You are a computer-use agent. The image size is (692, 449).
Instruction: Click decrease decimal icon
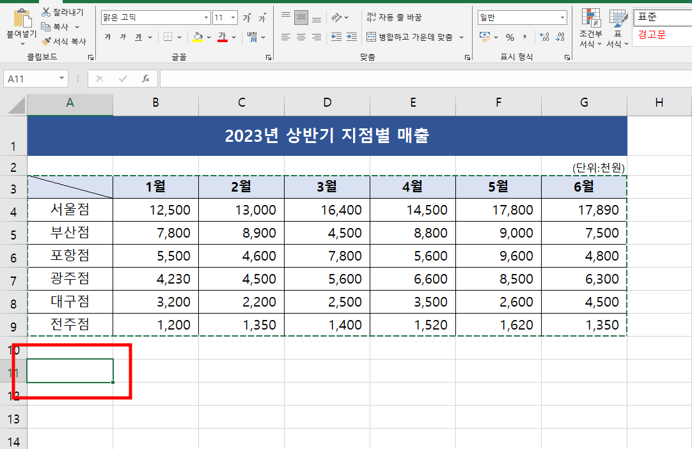(x=560, y=37)
